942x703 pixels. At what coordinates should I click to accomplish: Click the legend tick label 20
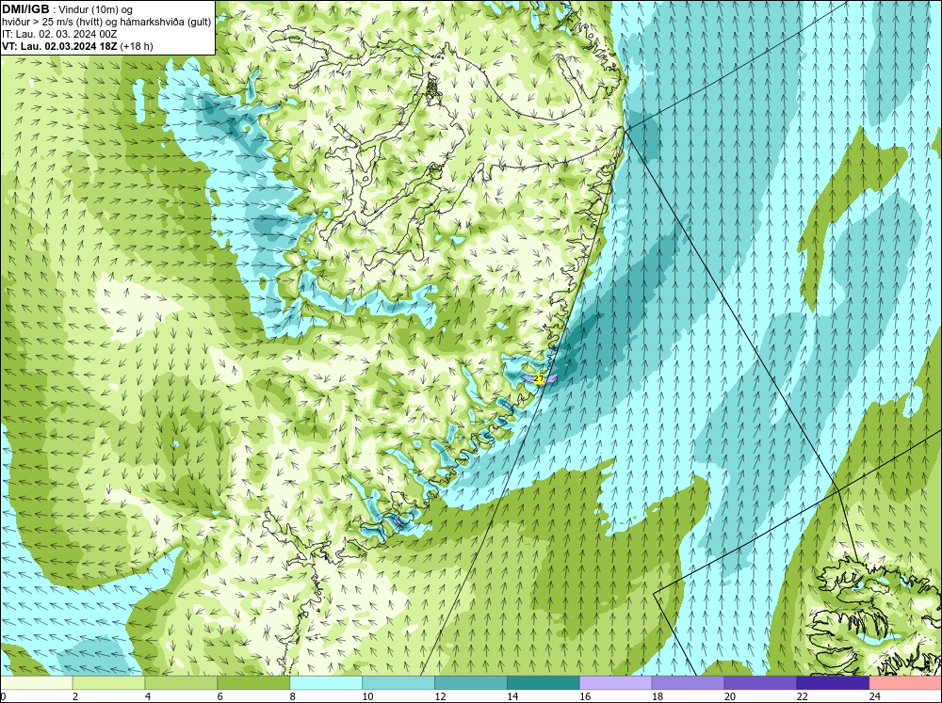730,696
